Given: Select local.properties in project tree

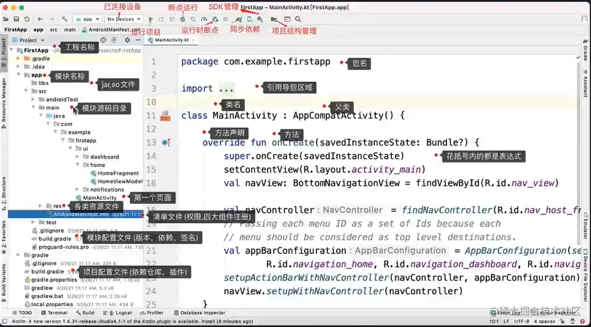Looking at the screenshot, I should point(49,304).
